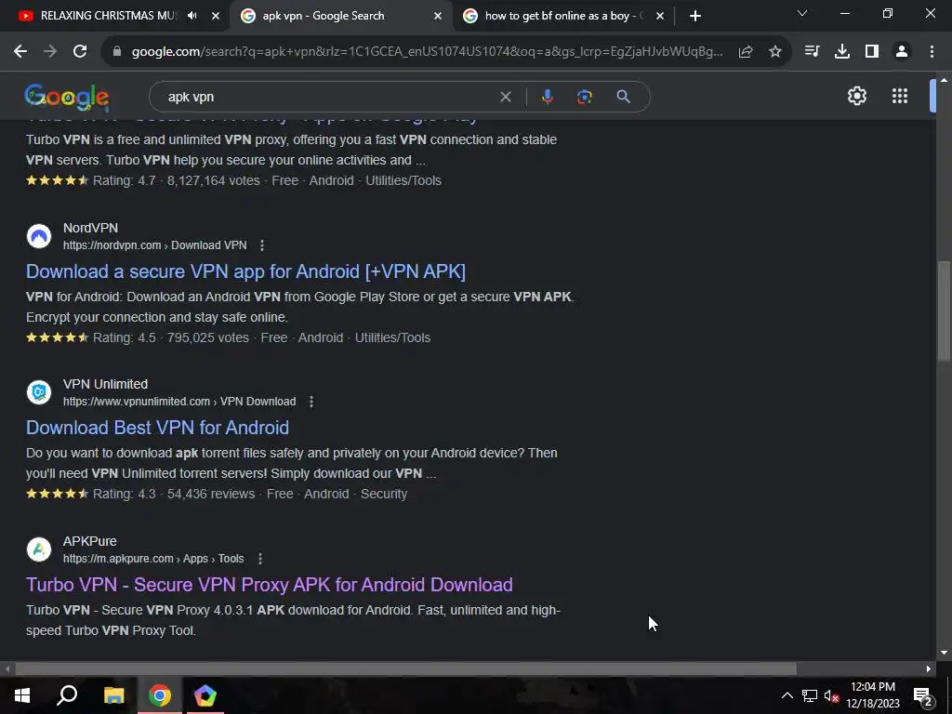
Task: Click the vertical scrollbar thumb
Action: coord(944,311)
